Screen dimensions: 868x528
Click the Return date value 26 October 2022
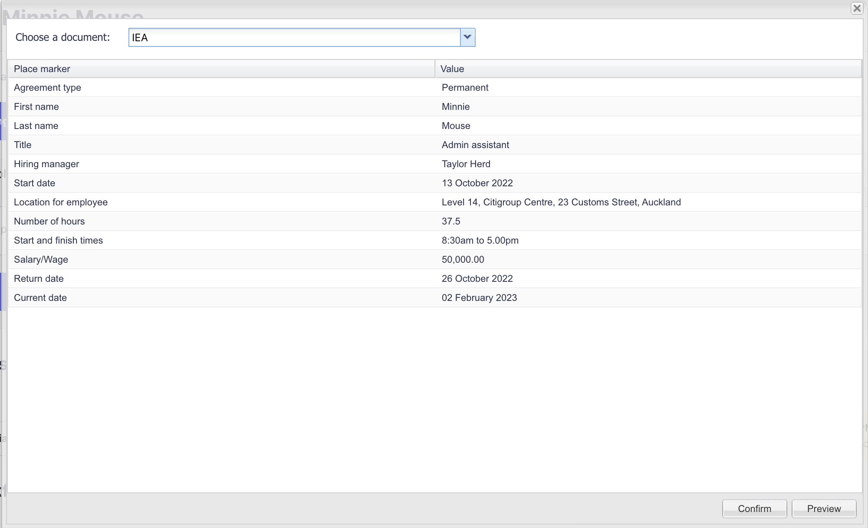(x=477, y=279)
